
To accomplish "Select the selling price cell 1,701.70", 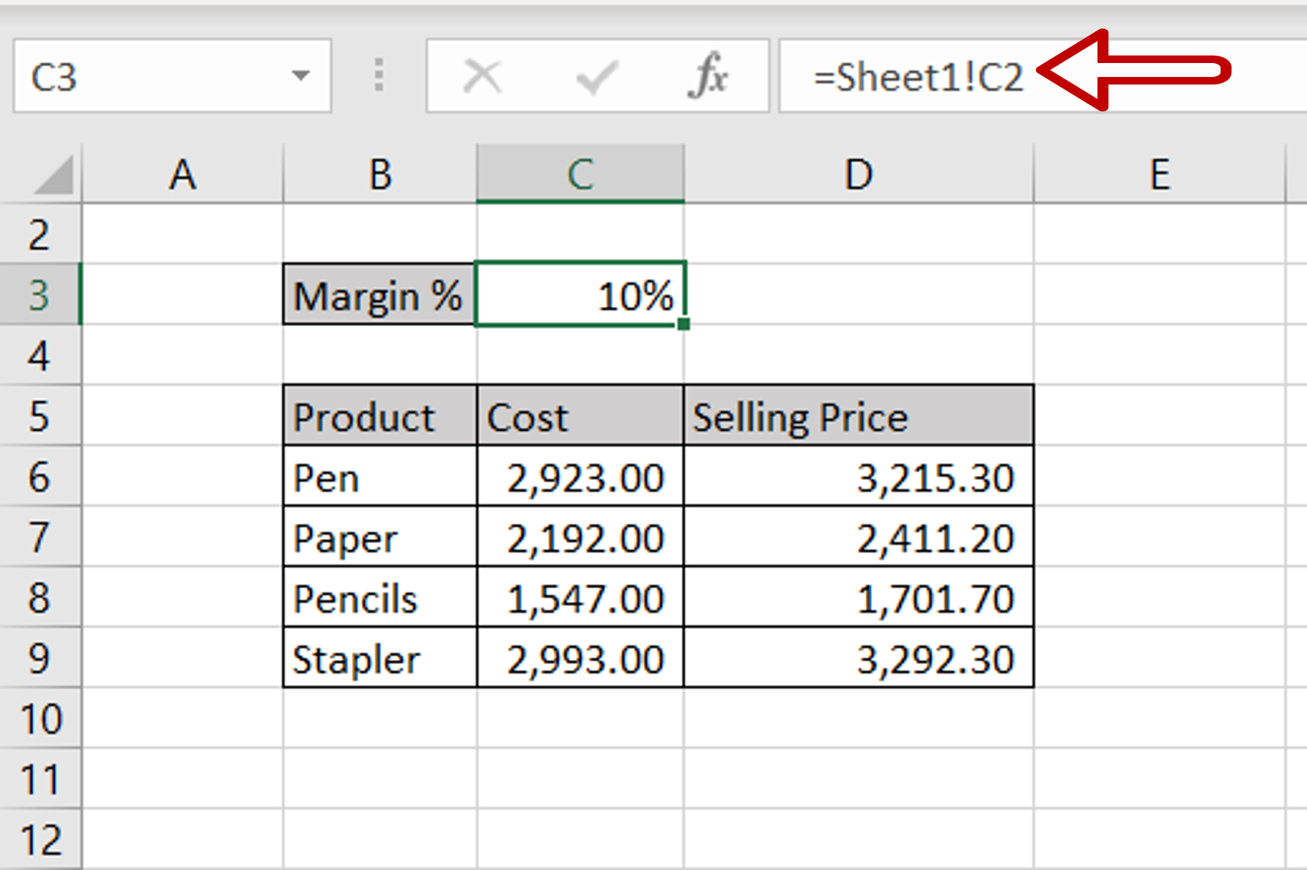I will (859, 597).
